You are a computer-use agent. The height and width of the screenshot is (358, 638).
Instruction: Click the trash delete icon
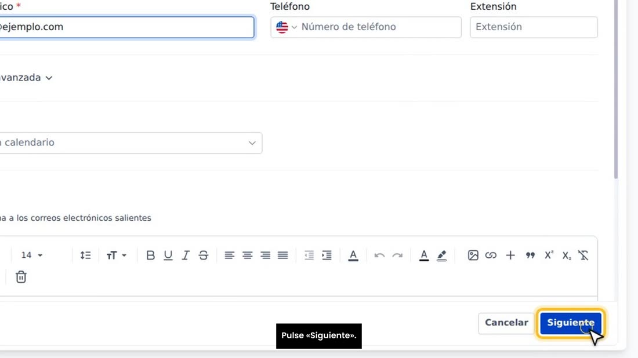point(21,277)
